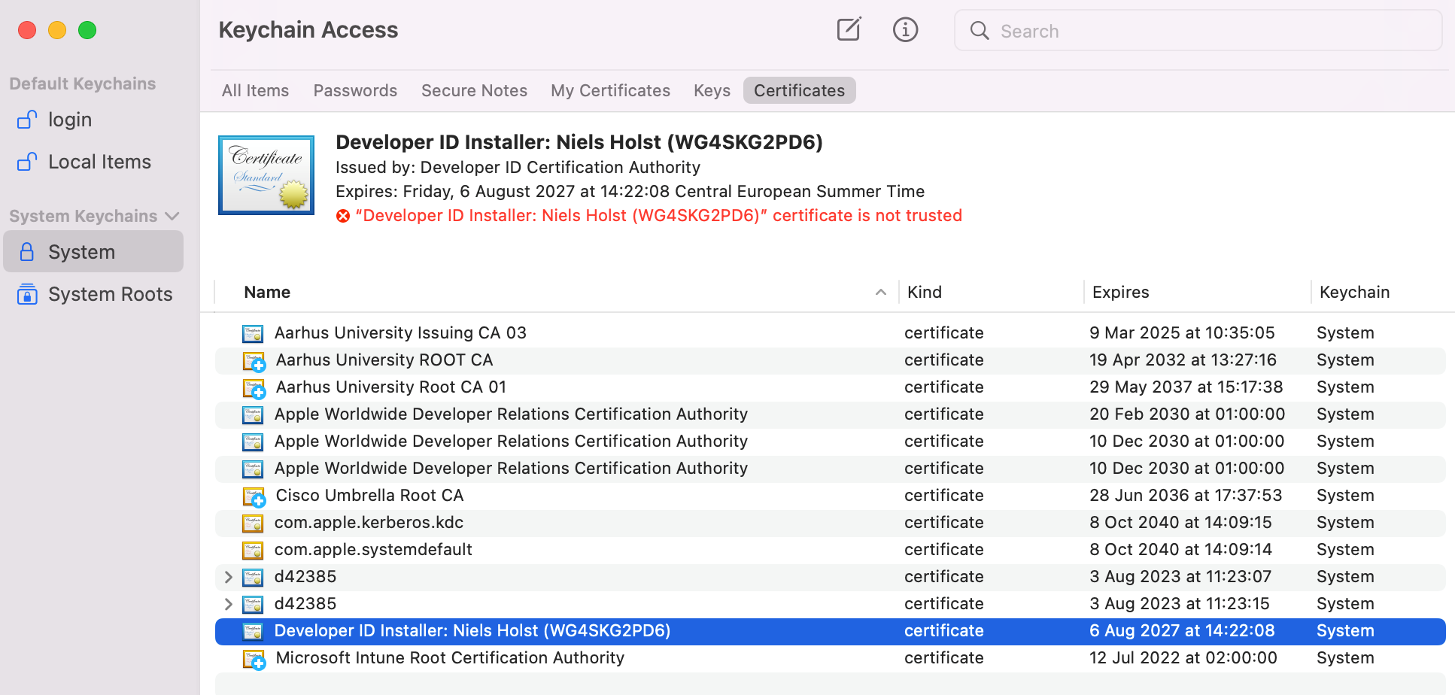Open the System Roots keychain
This screenshot has width=1455, height=695.
110,294
